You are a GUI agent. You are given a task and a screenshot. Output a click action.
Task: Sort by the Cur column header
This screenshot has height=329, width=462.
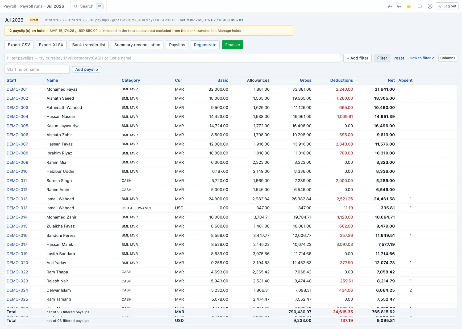pos(178,80)
